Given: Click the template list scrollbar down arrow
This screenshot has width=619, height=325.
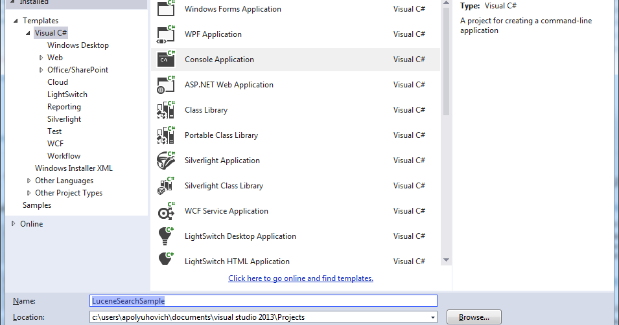Looking at the screenshot, I should [x=446, y=260].
